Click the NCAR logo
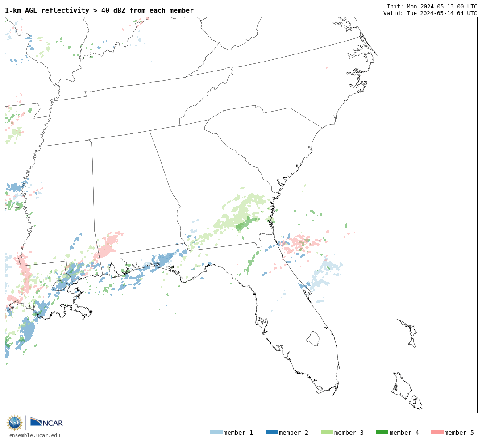The width and height of the screenshot is (482, 441). [46, 422]
